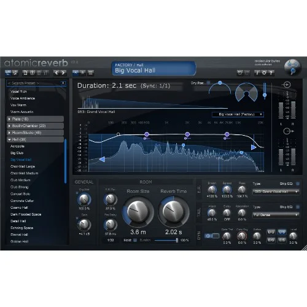The height and width of the screenshot is (307, 307).
Task: Select the Voice Ambience preset
Action: tap(23, 98)
